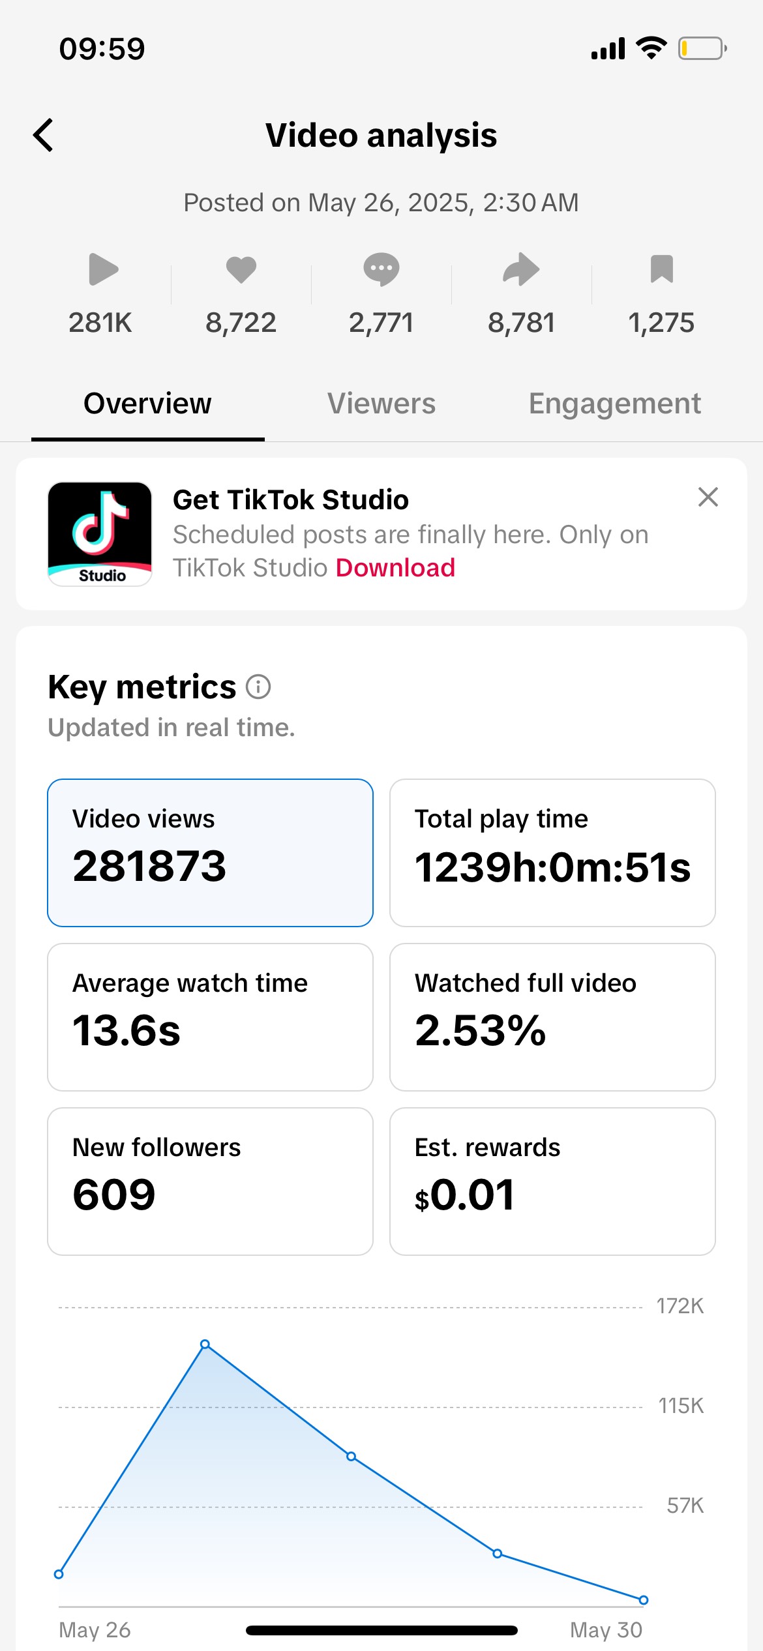
Task: Dismiss the TikTok Studio banner
Action: point(708,497)
